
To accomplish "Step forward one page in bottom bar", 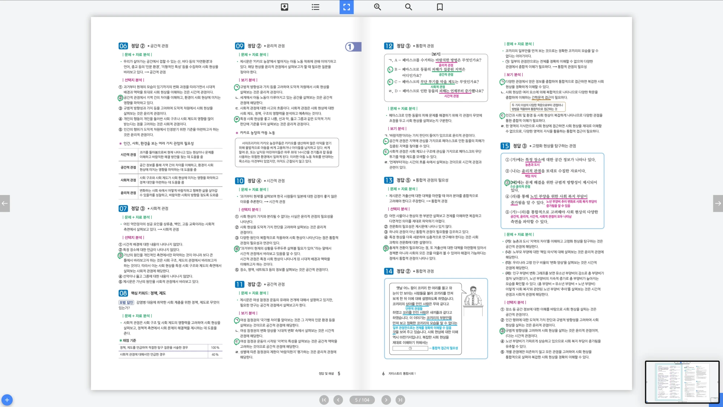I will pos(386,400).
